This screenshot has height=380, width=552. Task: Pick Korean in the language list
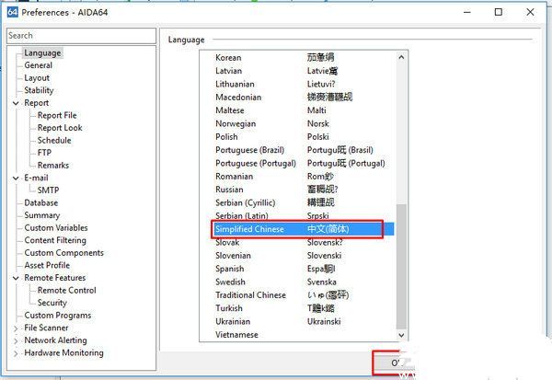click(x=228, y=57)
